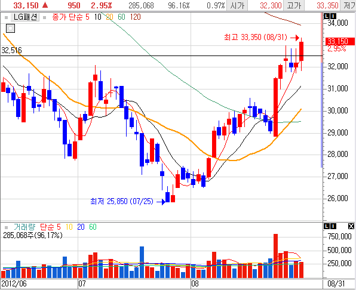Viewport: 356px width, 290px height.
Task: Click the 33,150 price in the top bar
Action: [26, 5]
